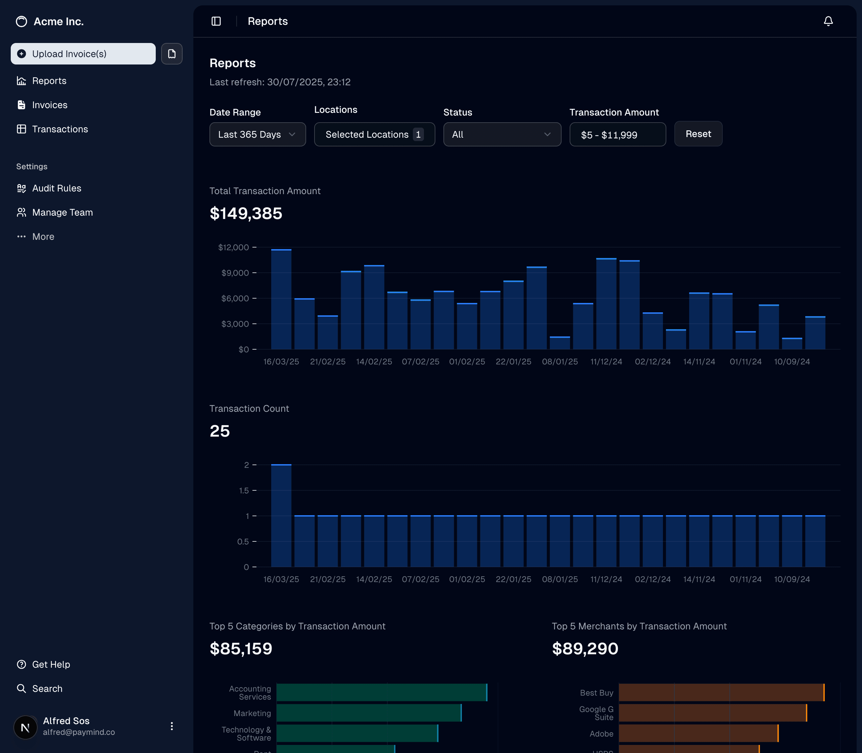862x753 pixels.
Task: Open Search from the sidebar
Action: point(47,689)
